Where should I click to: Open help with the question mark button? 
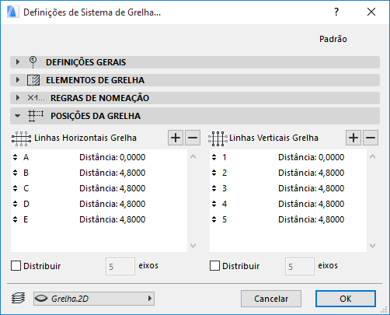pos(336,12)
